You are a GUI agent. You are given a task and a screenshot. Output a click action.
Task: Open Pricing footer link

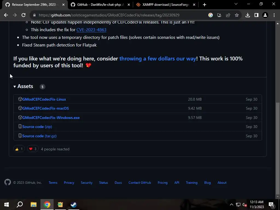coord(162,183)
